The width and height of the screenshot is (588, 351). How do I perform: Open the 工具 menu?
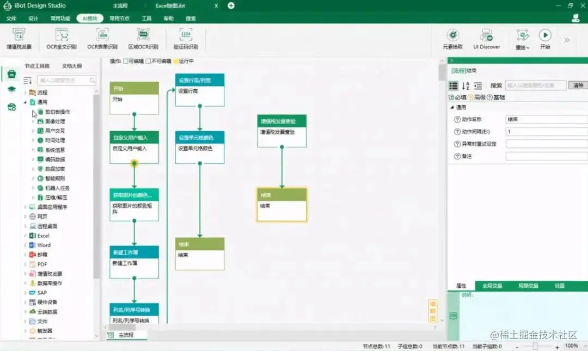coord(146,19)
